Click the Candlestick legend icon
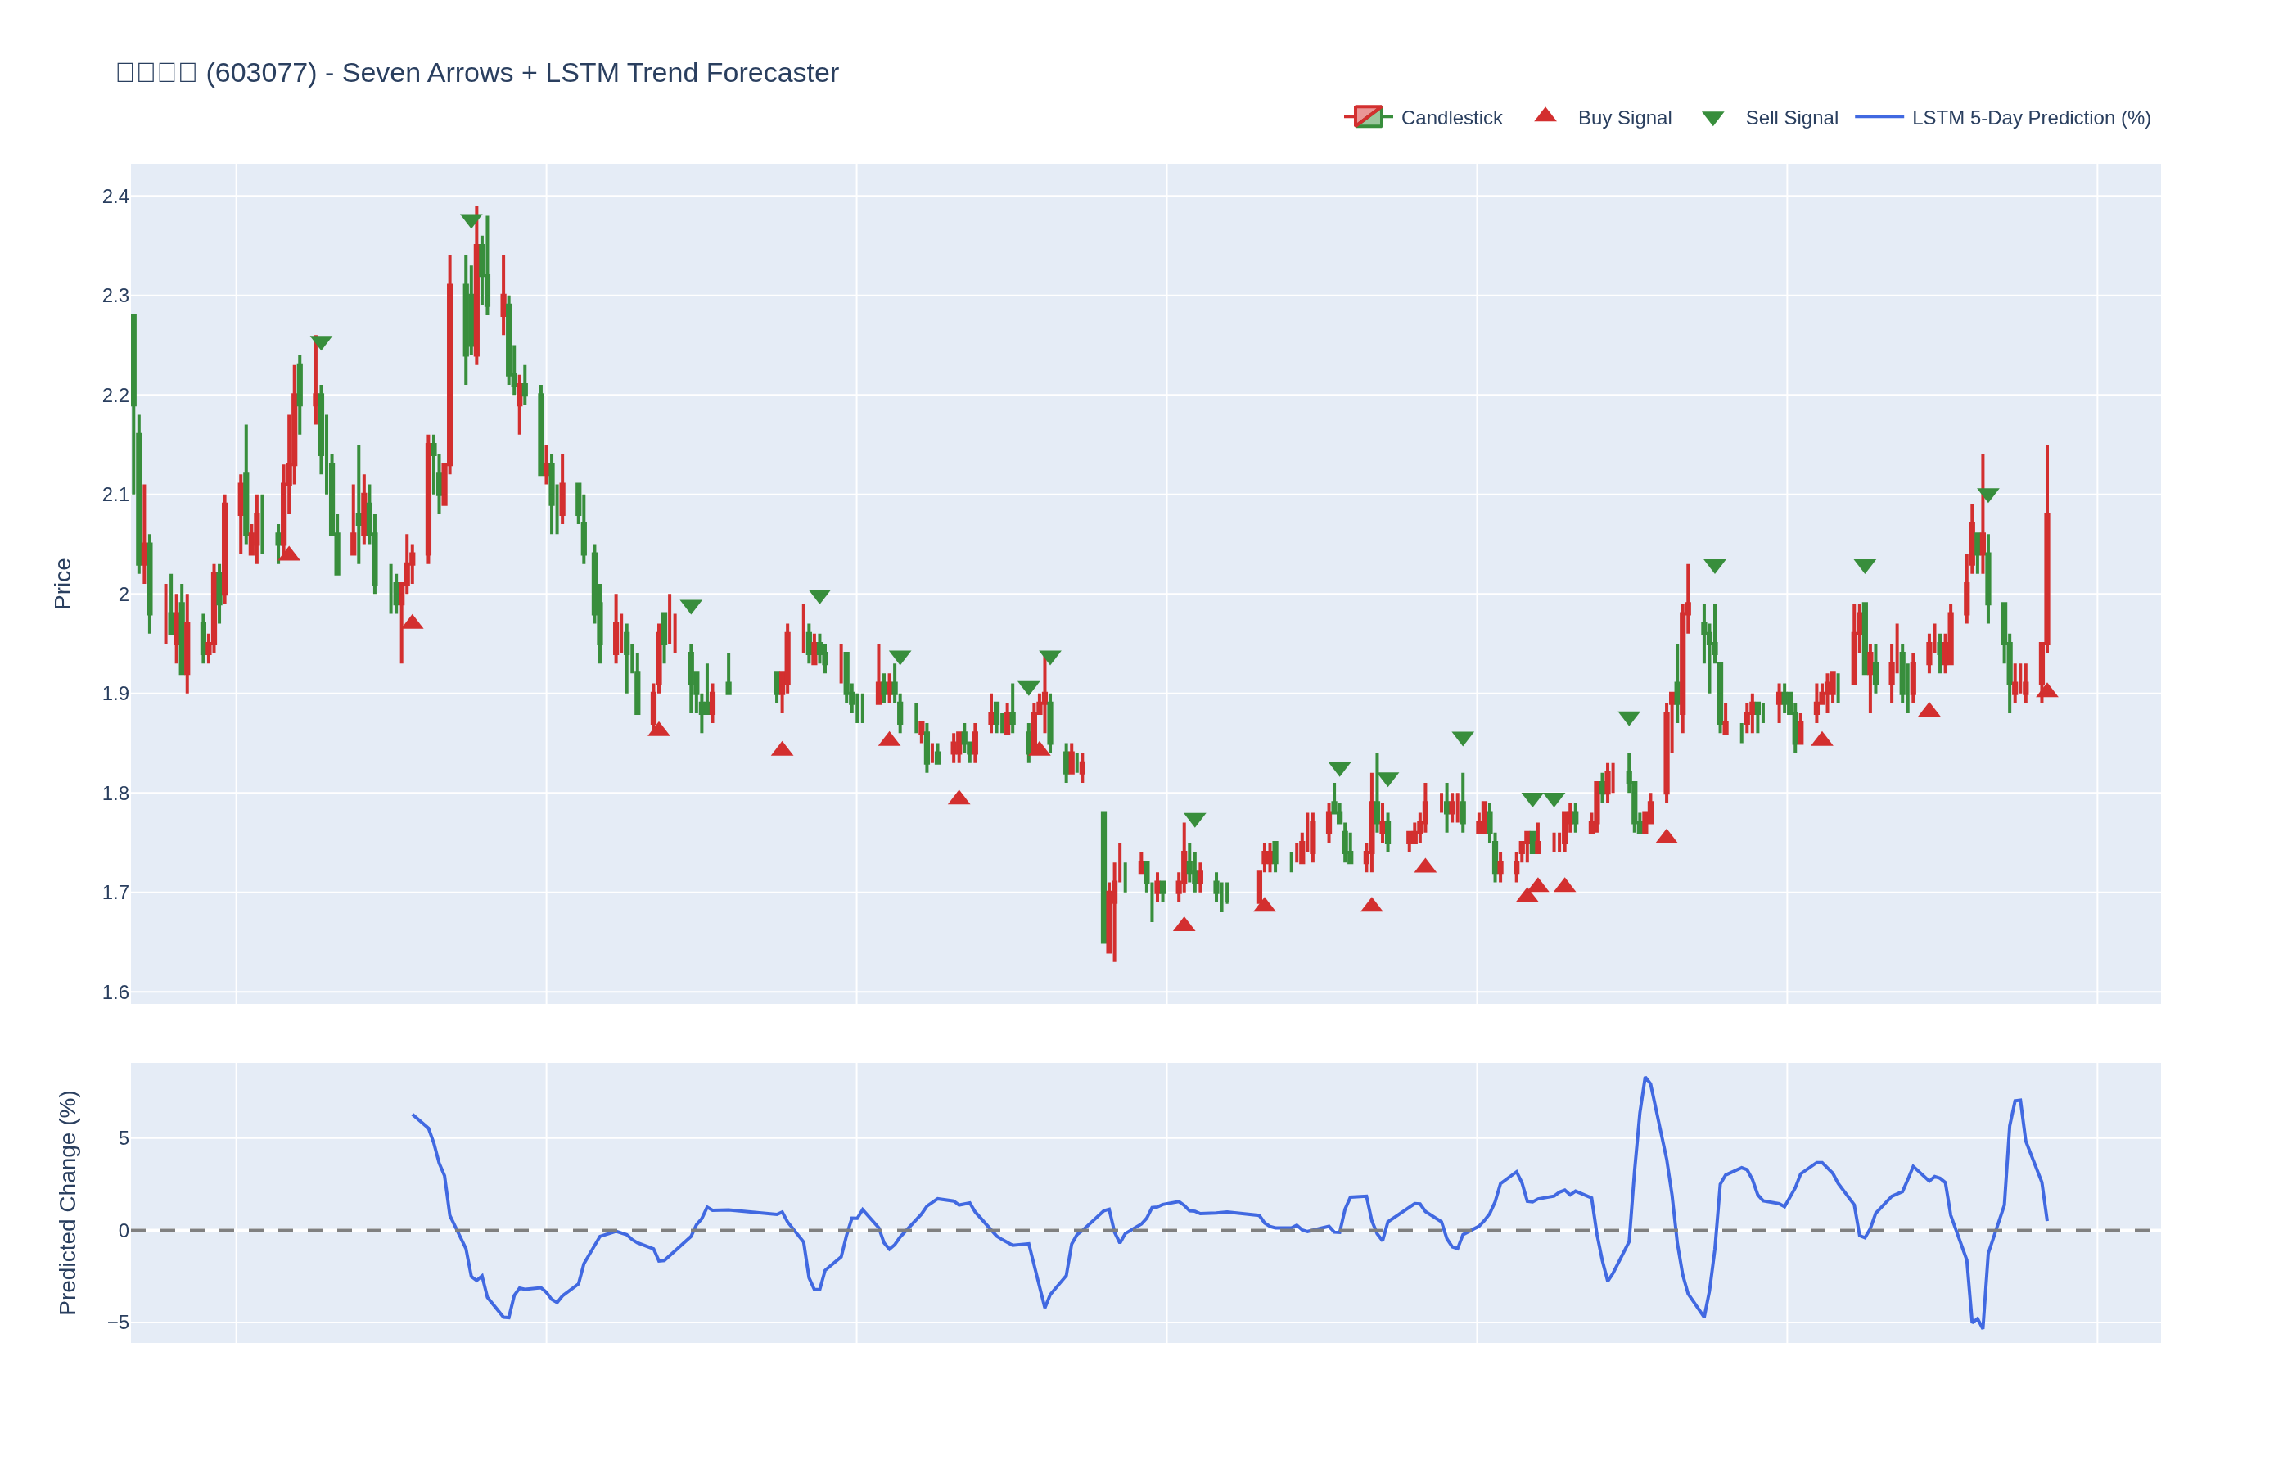2292x1474 pixels. 1368,117
